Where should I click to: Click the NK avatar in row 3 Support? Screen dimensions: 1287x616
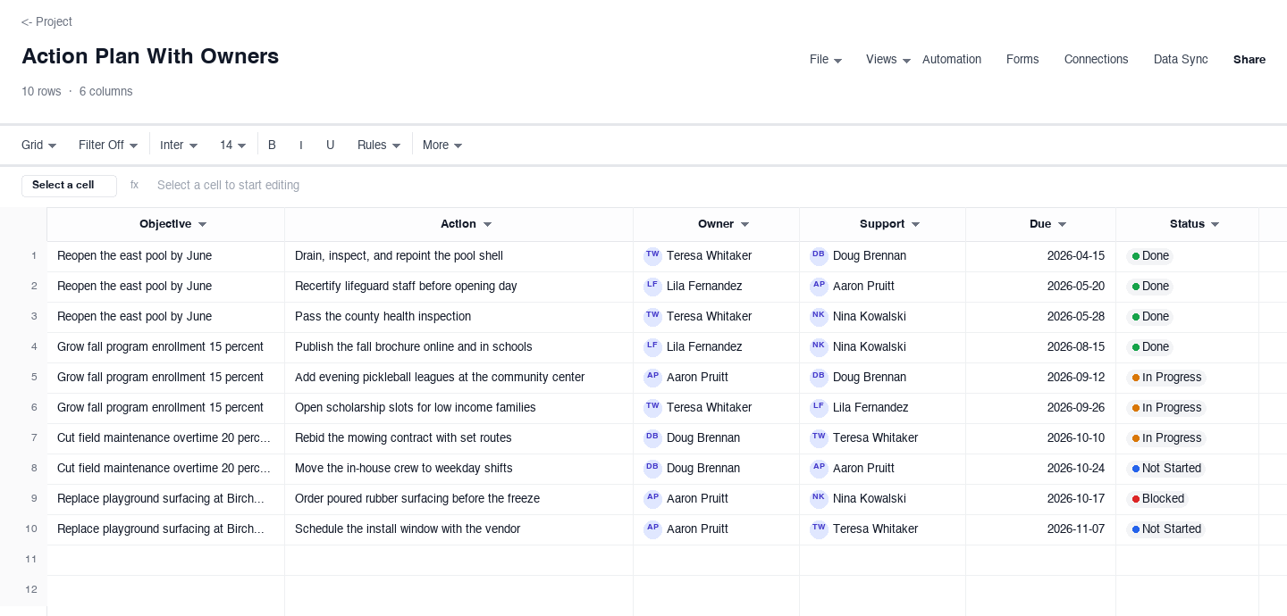[x=819, y=316]
